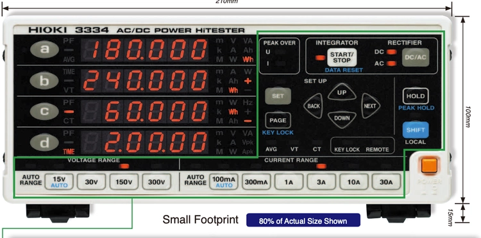Click the RECTIFIER section label
This screenshot has width=481, height=238.
pos(404,43)
